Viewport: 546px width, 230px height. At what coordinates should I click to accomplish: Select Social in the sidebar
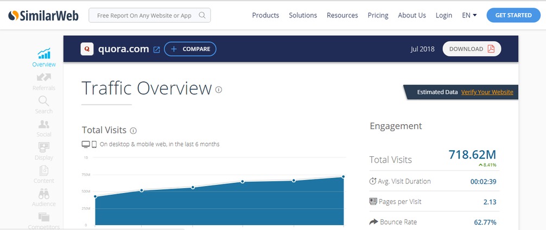click(44, 129)
